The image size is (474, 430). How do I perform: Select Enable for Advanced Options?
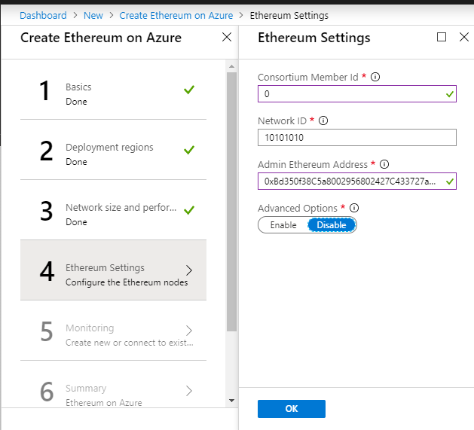coord(283,225)
